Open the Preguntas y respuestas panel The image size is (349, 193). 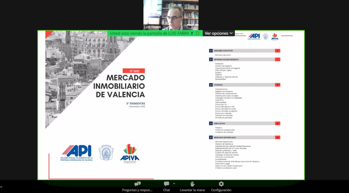[137, 186]
